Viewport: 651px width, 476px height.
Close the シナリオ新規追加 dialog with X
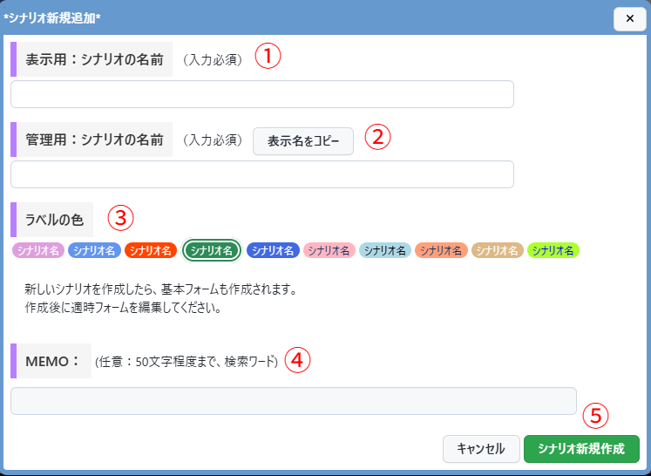[x=629, y=18]
